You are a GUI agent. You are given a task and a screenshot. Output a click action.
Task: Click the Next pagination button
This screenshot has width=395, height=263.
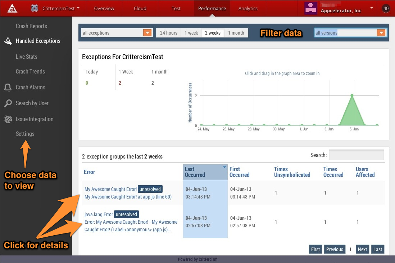(362, 249)
